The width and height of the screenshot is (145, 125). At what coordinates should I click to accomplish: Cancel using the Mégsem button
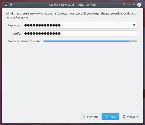(130, 117)
